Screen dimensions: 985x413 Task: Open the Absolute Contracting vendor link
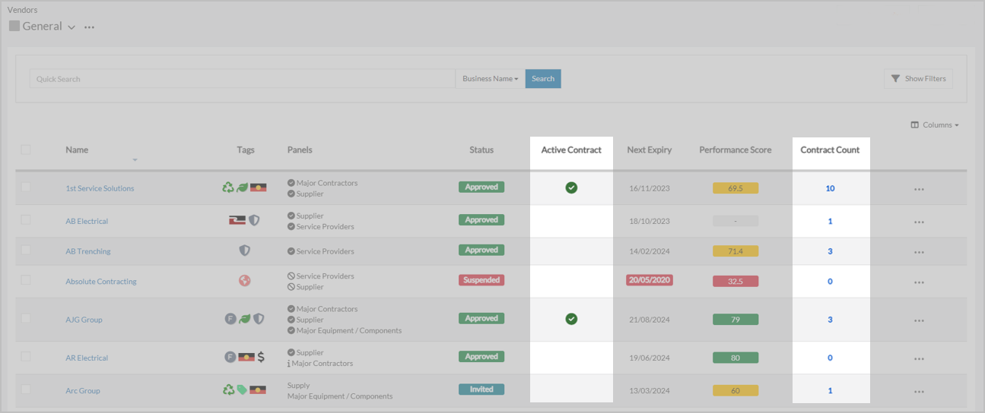(x=101, y=282)
